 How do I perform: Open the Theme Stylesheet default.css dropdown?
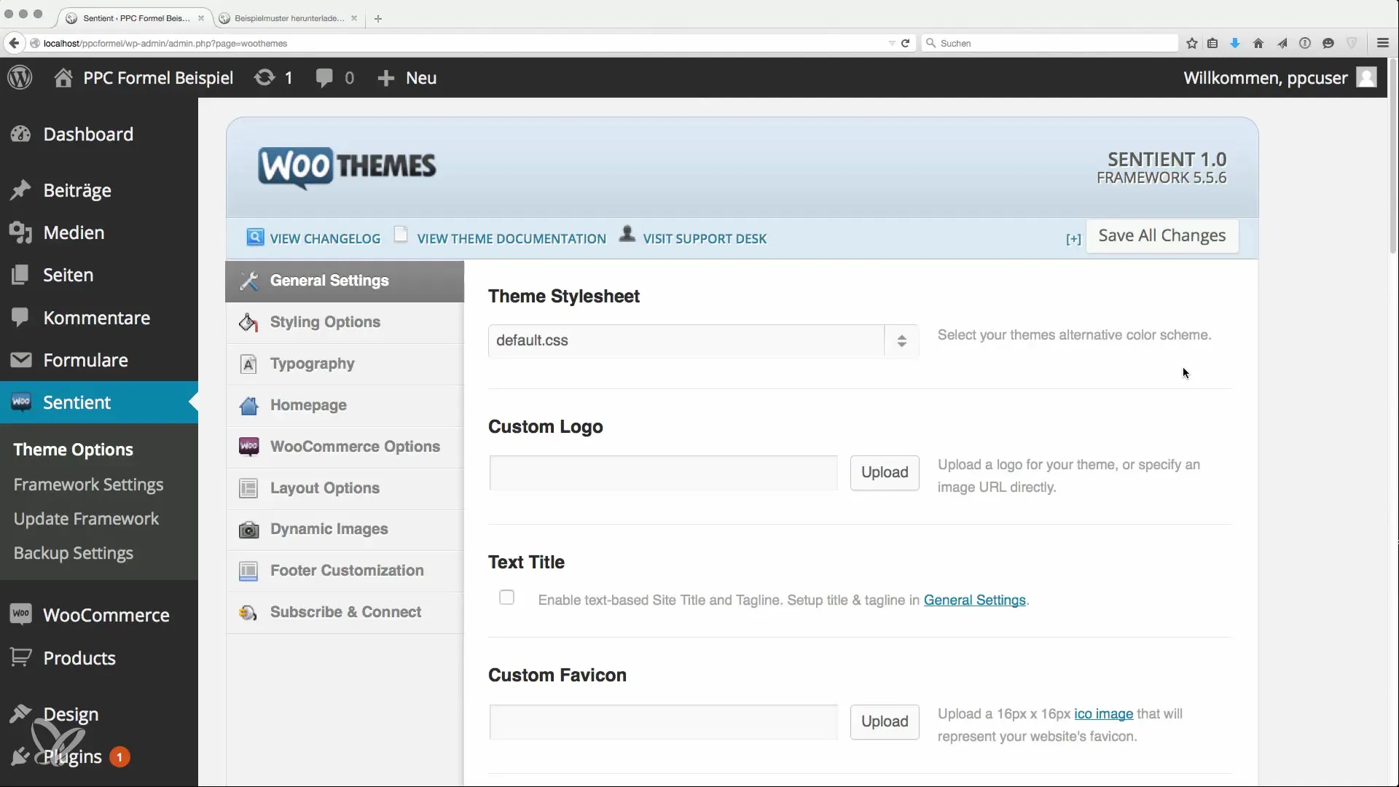[x=703, y=341]
